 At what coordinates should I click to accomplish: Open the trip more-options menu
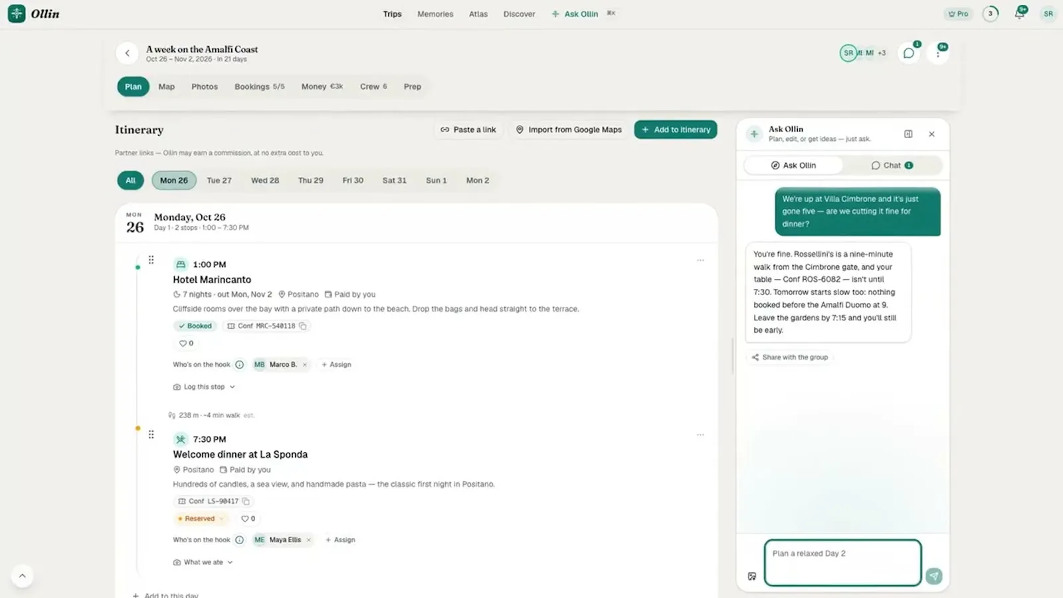point(938,53)
